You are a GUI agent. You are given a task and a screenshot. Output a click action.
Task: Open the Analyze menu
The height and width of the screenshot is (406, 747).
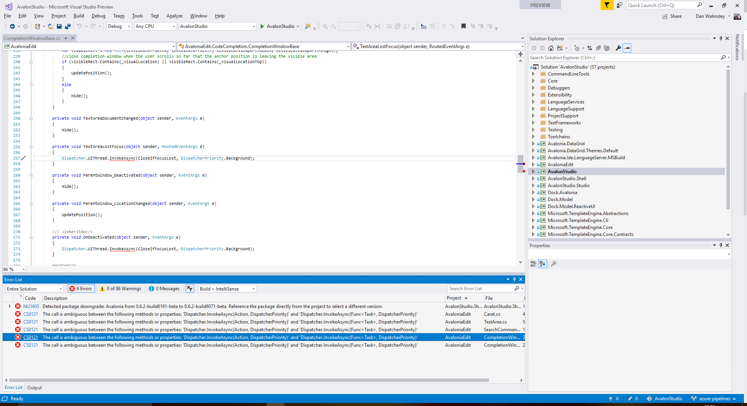(x=174, y=16)
